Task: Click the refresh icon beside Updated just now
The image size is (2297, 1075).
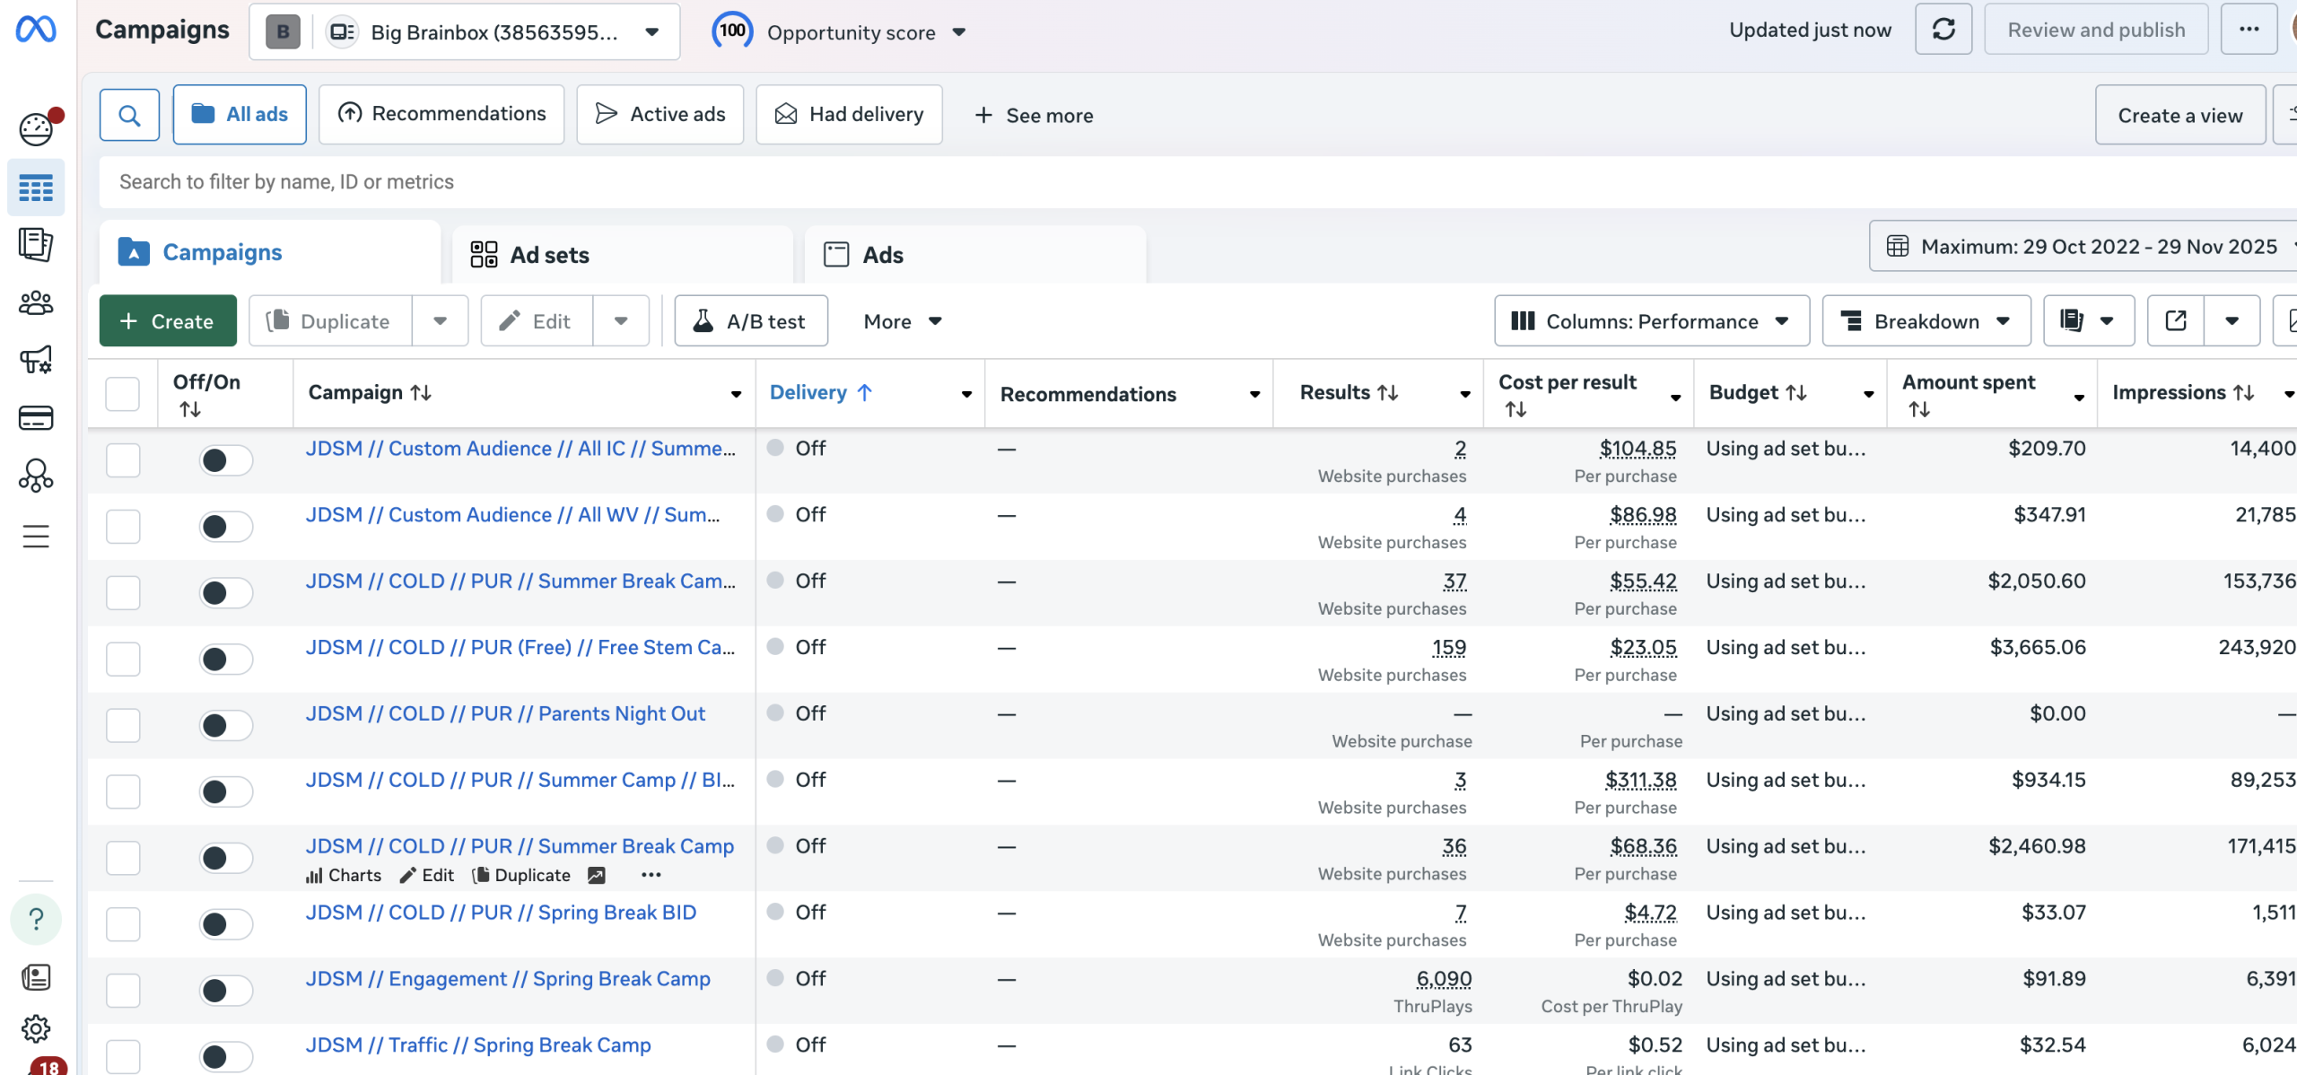Action: click(x=1943, y=30)
